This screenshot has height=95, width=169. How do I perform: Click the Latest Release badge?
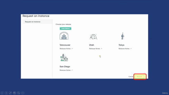pos(65,28)
